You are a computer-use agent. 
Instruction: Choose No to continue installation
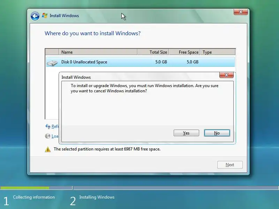pyautogui.click(x=217, y=133)
